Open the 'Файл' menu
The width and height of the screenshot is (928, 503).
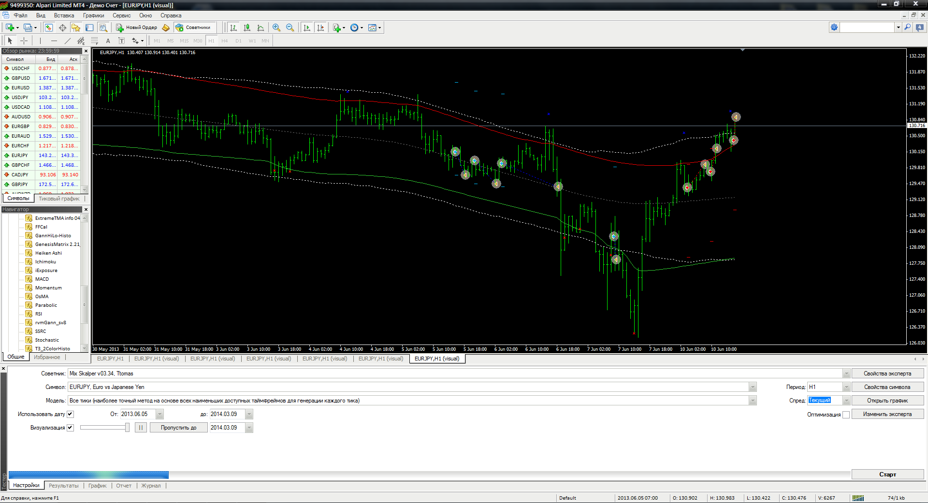pyautogui.click(x=20, y=15)
